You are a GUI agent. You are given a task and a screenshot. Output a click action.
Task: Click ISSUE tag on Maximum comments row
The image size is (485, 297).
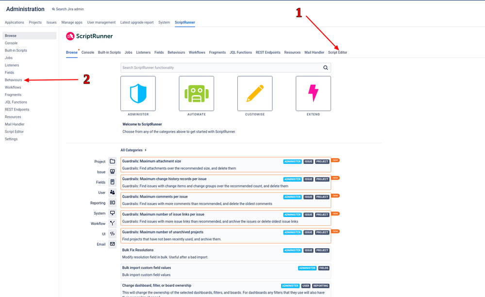(308, 197)
